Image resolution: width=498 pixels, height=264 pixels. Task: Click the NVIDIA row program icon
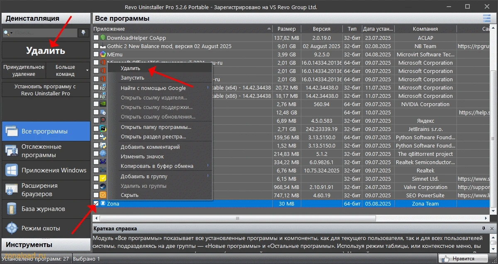click(x=103, y=104)
